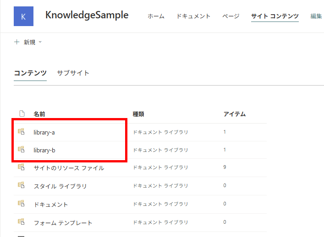
Task: Open the library-b link
Action: 44,150
